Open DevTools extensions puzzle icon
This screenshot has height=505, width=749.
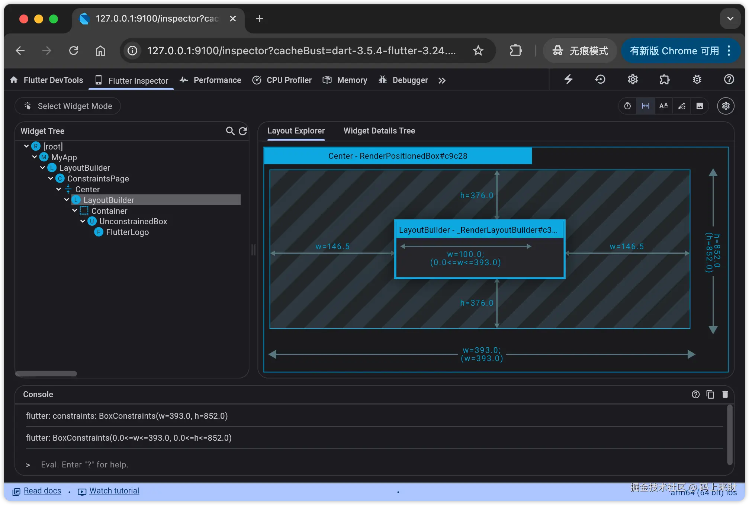[x=664, y=79]
